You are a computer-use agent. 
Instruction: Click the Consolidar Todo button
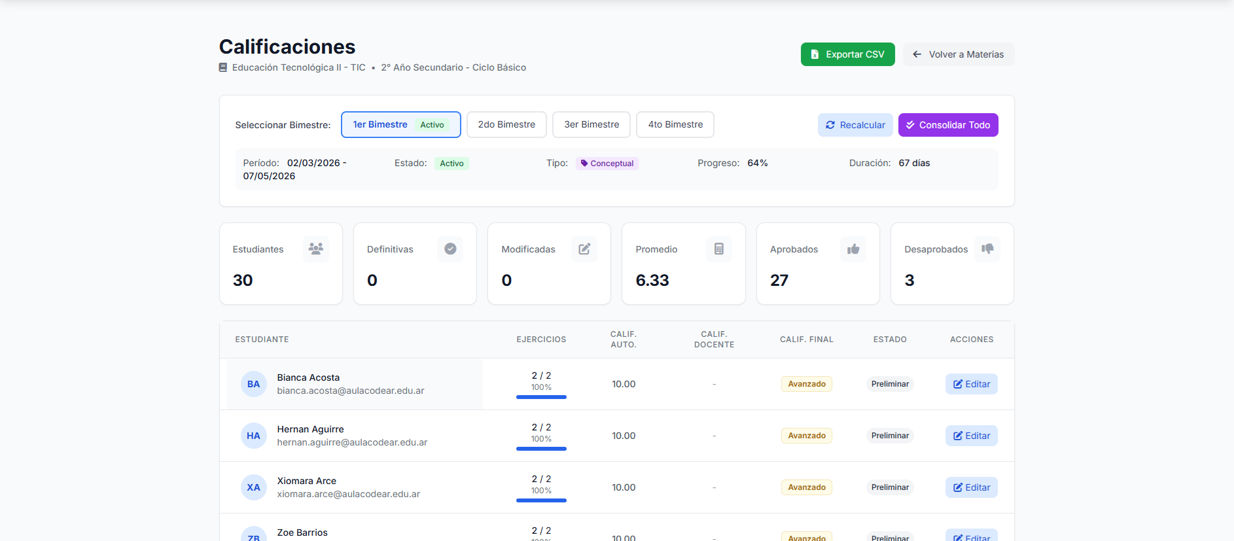tap(947, 125)
